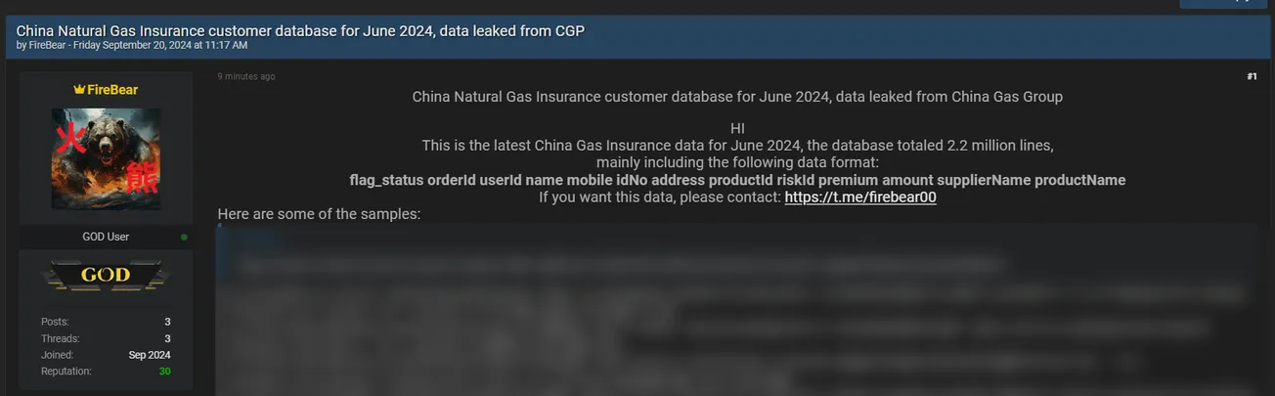Viewport: 1275px width, 396px height.
Task: Click the Posts count value
Action: [x=167, y=322]
